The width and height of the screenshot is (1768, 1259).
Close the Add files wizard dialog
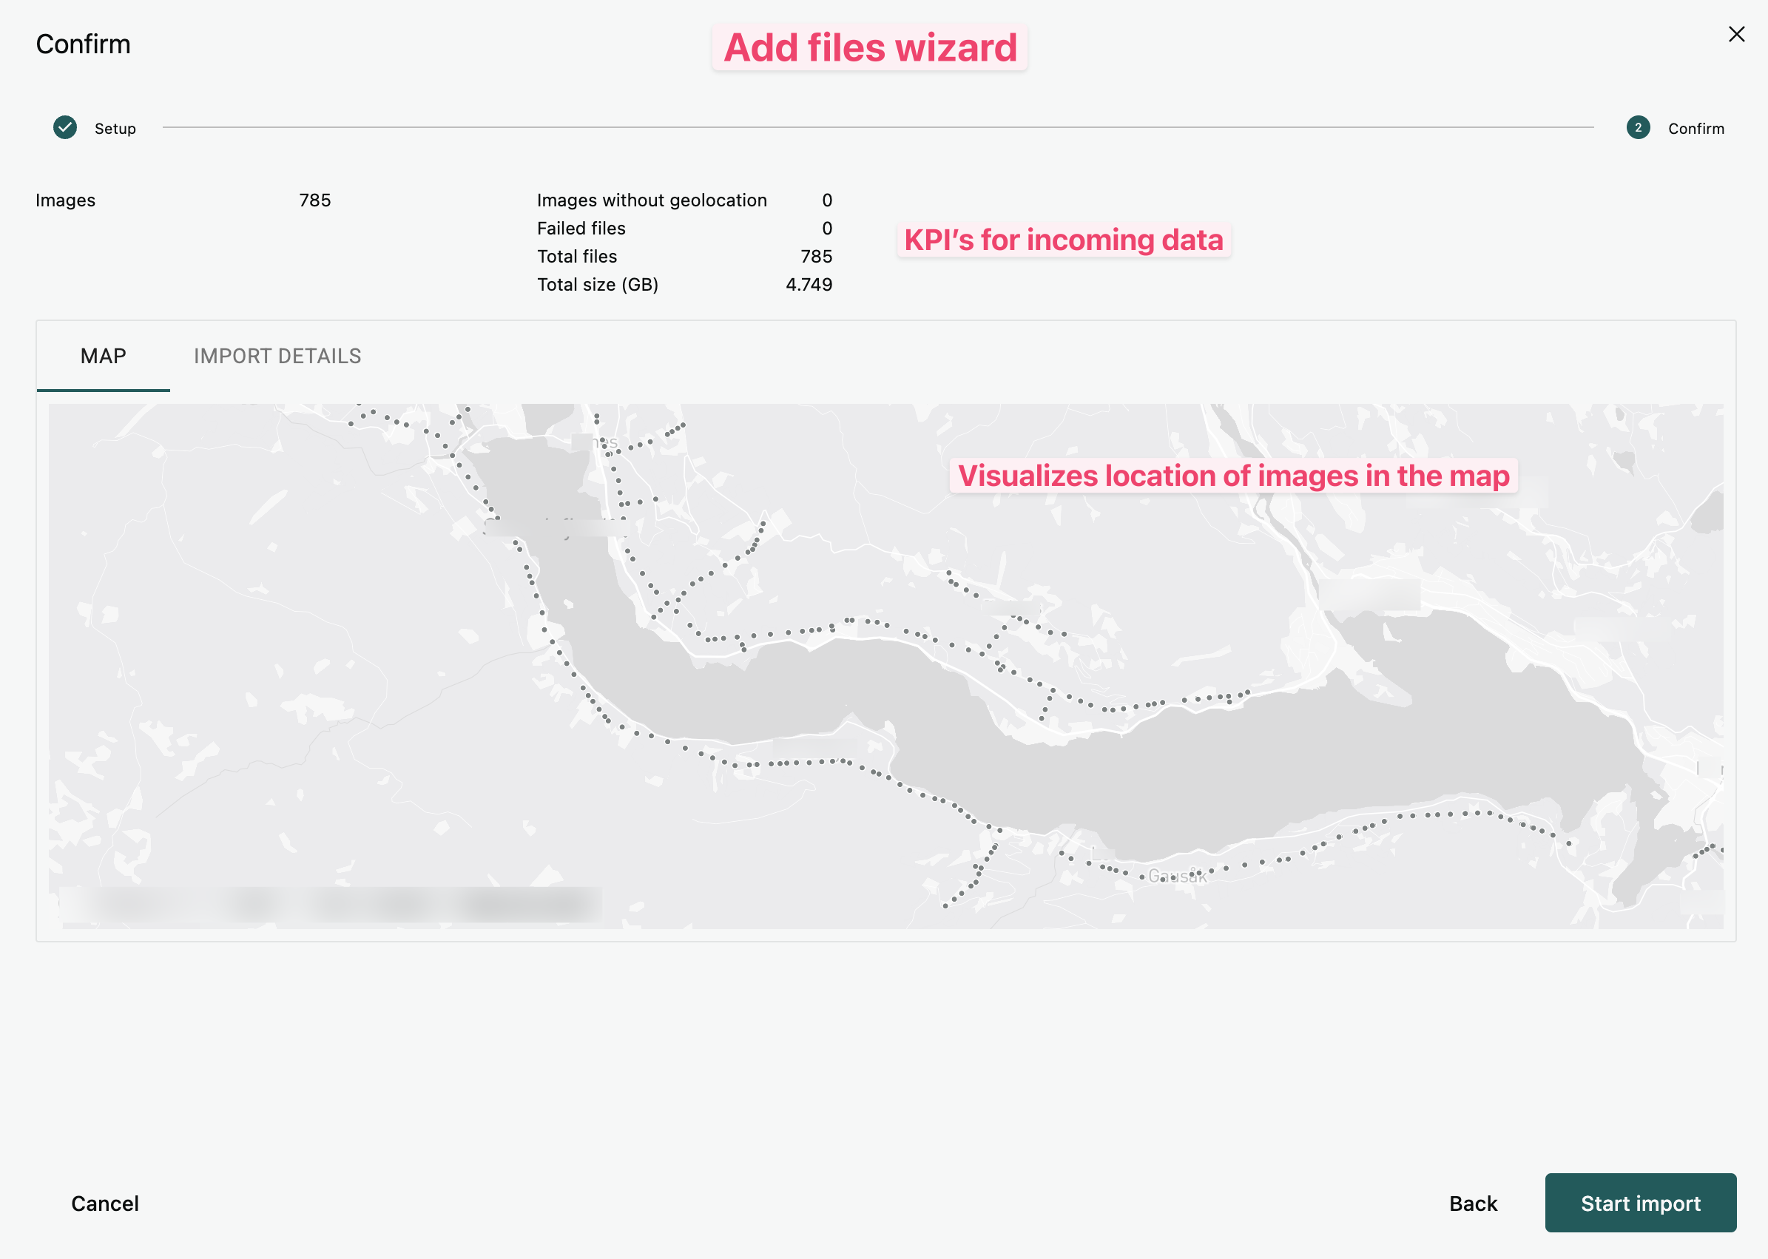pos(1736,33)
